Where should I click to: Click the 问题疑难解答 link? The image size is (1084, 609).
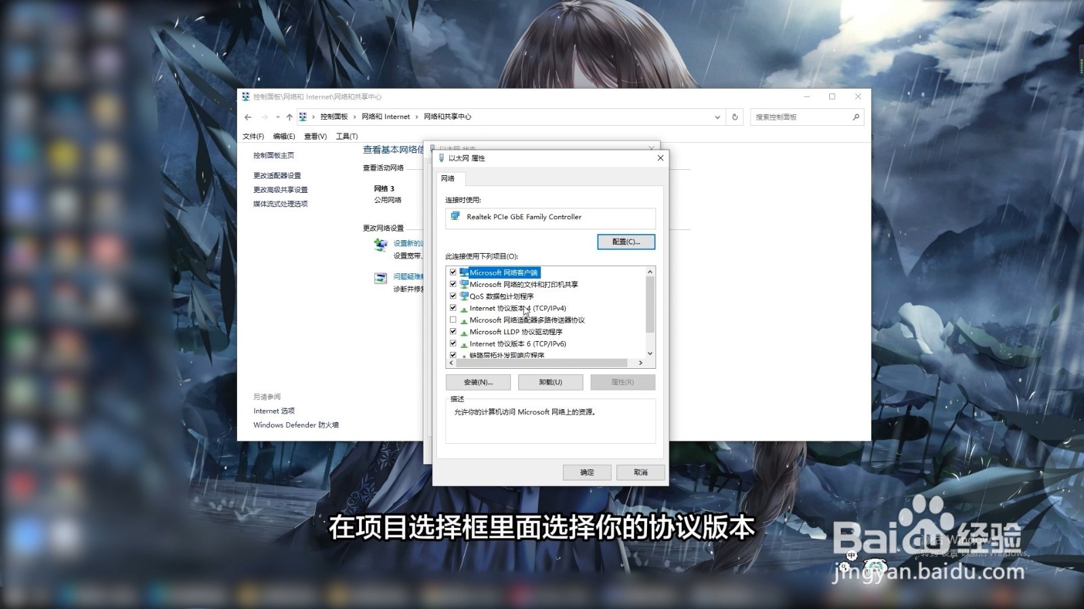click(408, 276)
